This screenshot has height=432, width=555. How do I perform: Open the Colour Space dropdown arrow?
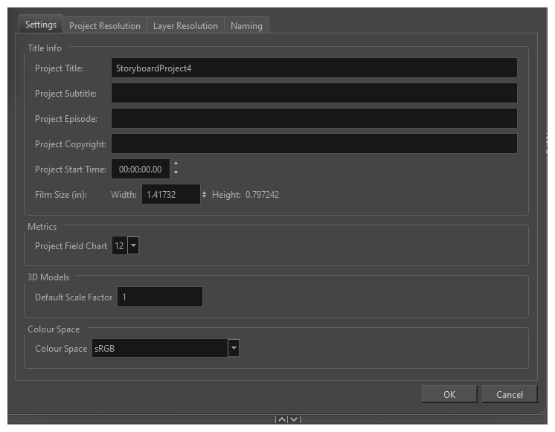234,348
